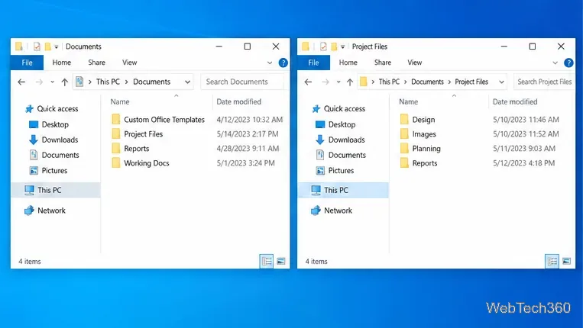Select Downloads in Project Files sidebar
The image size is (583, 328).
coord(340,140)
